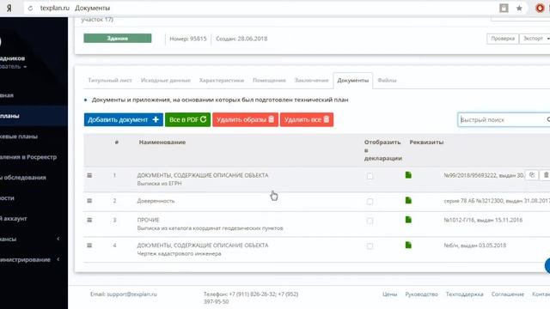Open the green file icon of Выписка из ЕГРН
550x309 pixels.
tap(408, 175)
